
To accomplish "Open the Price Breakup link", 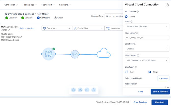I will tap(140, 102).
